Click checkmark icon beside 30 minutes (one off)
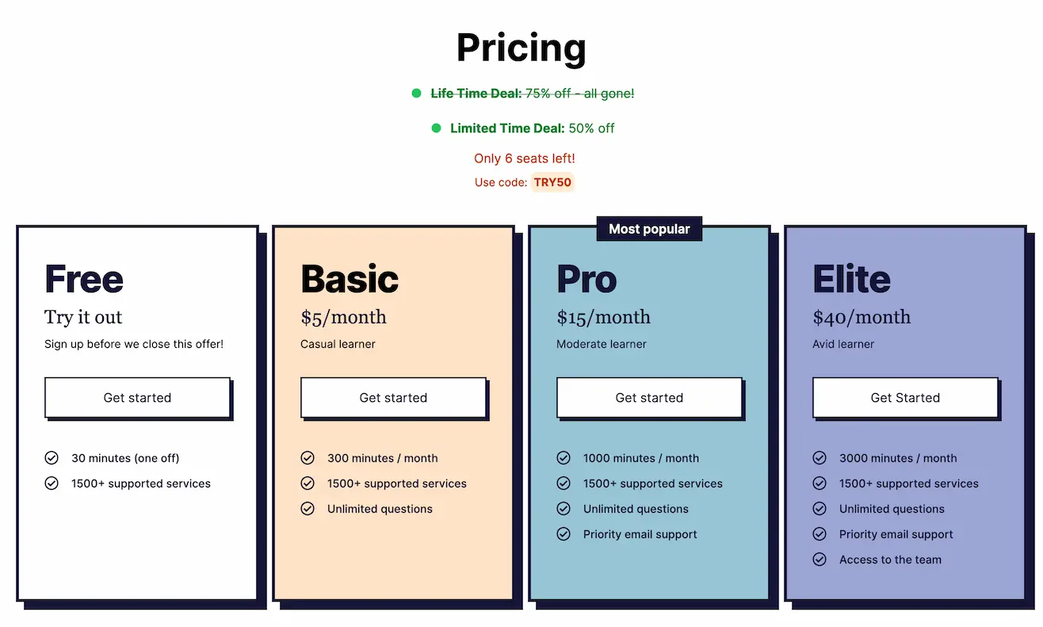The image size is (1043, 627). coord(52,458)
